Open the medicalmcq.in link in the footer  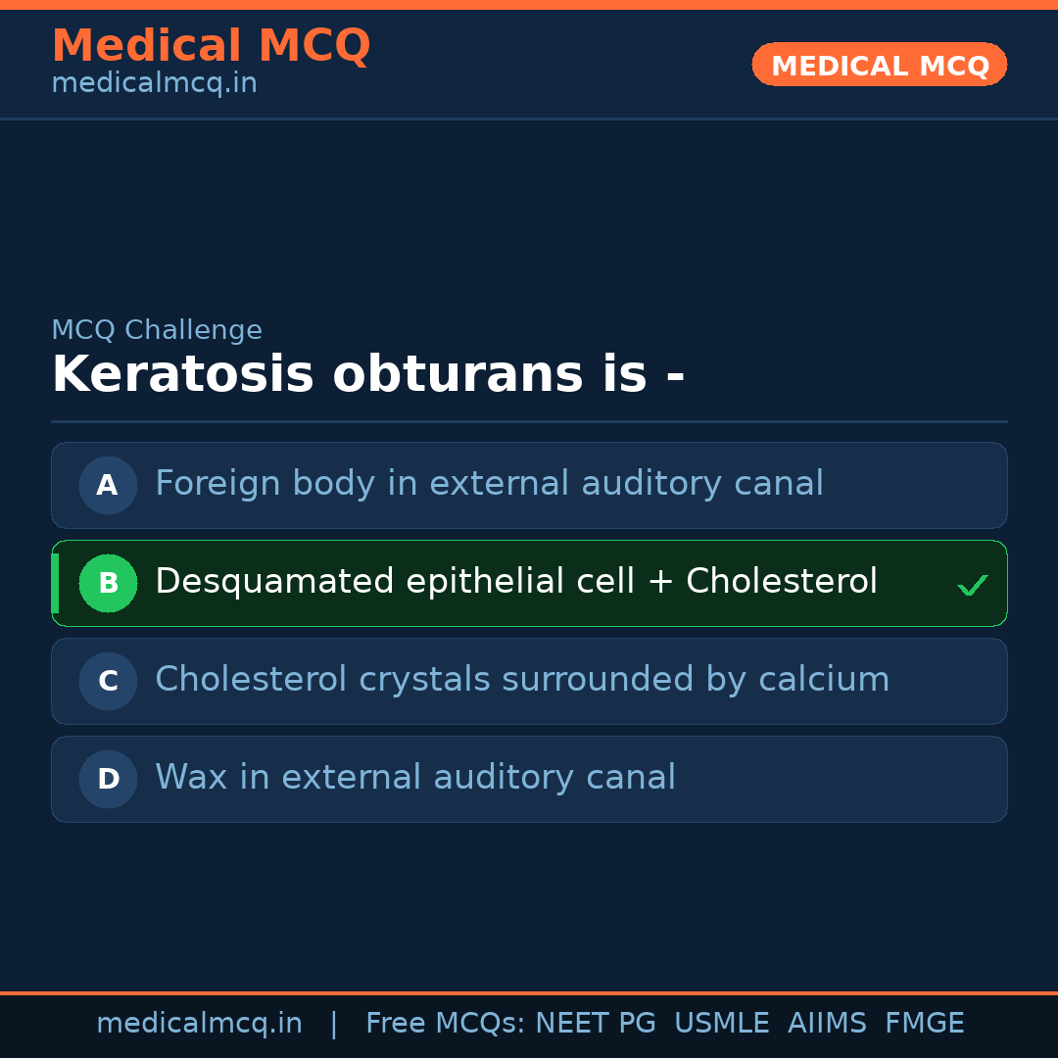(200, 1022)
